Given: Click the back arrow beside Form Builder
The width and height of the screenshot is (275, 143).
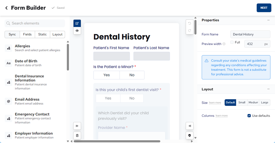Looking at the screenshot, I should click(6, 8).
